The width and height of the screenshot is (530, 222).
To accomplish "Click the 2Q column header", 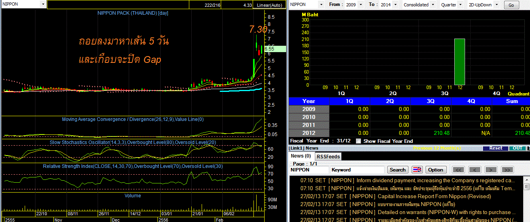I will (x=390, y=101).
